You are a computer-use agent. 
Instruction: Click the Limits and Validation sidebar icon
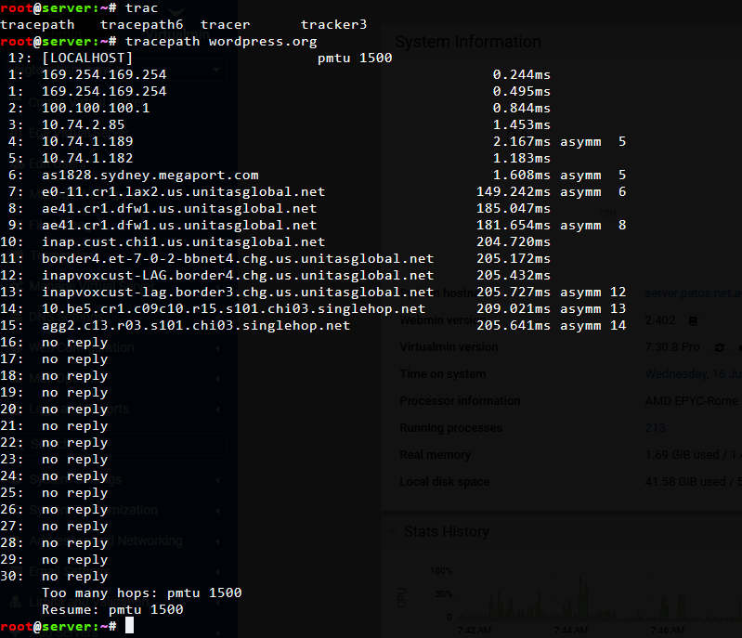[16, 602]
